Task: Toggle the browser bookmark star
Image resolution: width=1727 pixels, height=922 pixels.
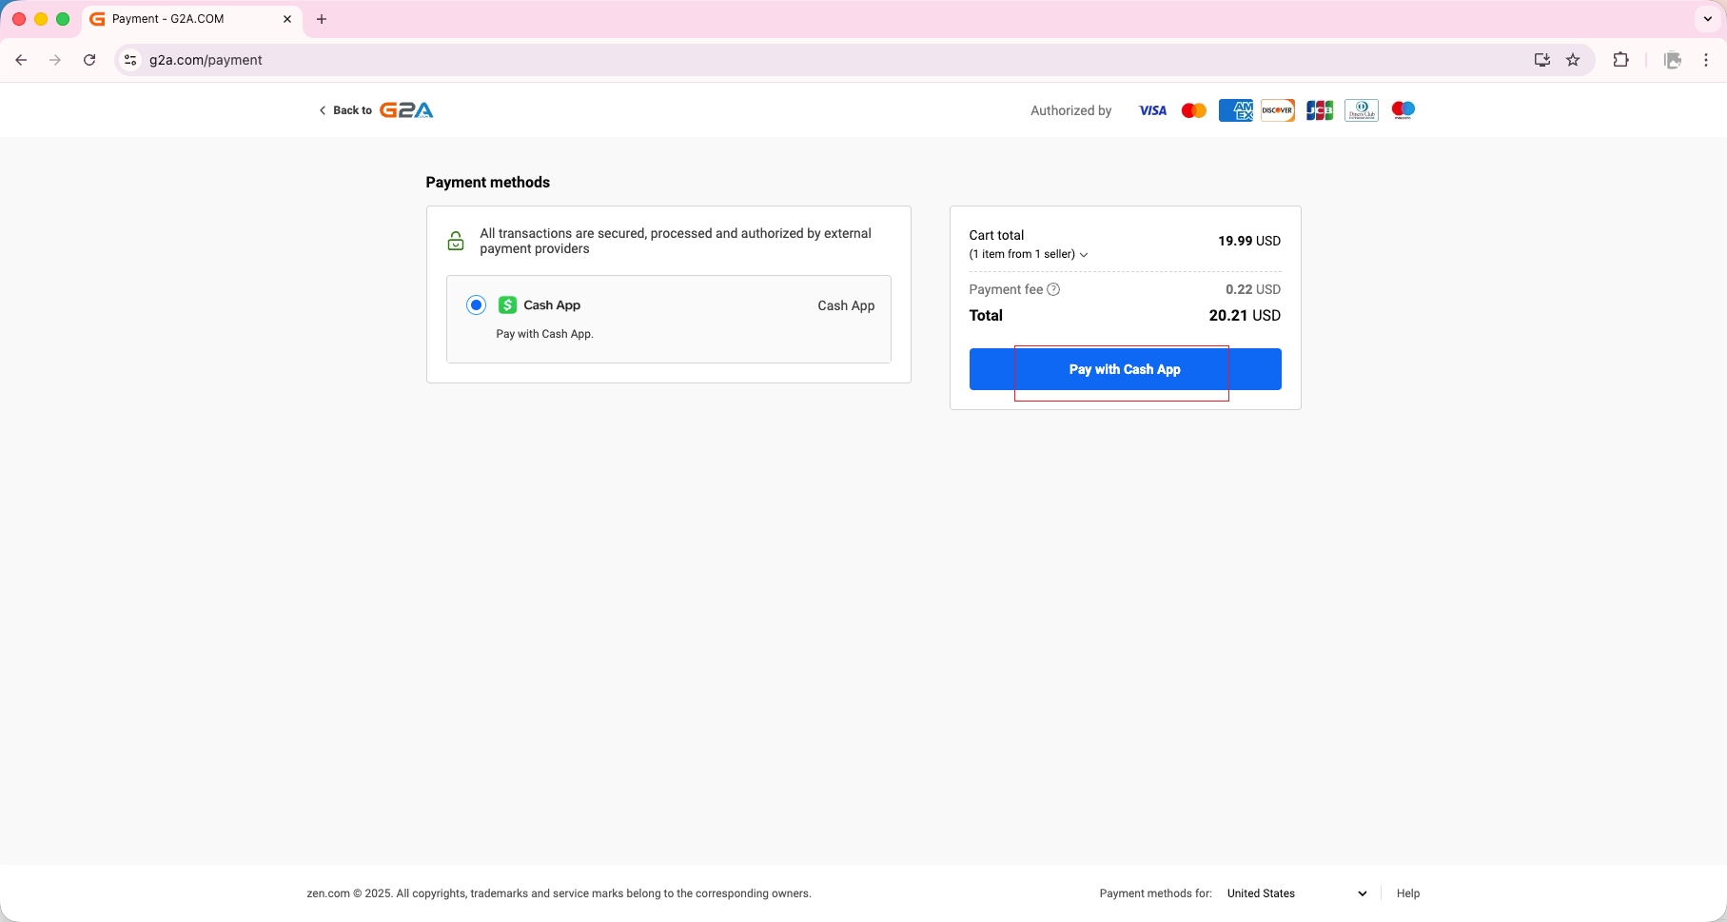Action: (x=1573, y=60)
